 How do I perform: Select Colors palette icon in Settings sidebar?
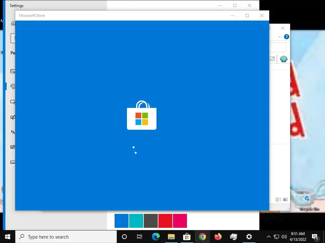13,86
